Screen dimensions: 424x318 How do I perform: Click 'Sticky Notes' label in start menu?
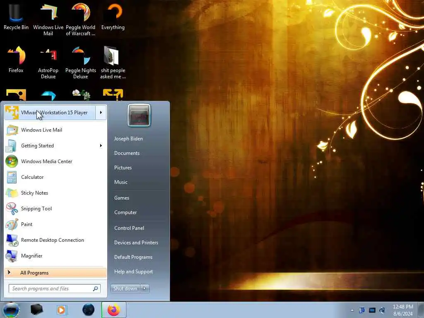pyautogui.click(x=35, y=193)
